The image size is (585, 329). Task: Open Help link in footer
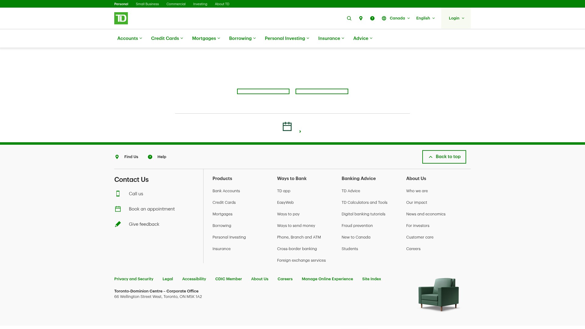pyautogui.click(x=162, y=157)
